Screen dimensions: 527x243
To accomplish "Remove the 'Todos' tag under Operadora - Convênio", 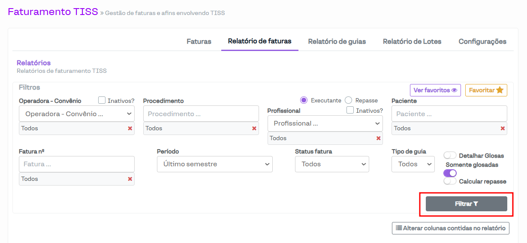I will (130, 129).
